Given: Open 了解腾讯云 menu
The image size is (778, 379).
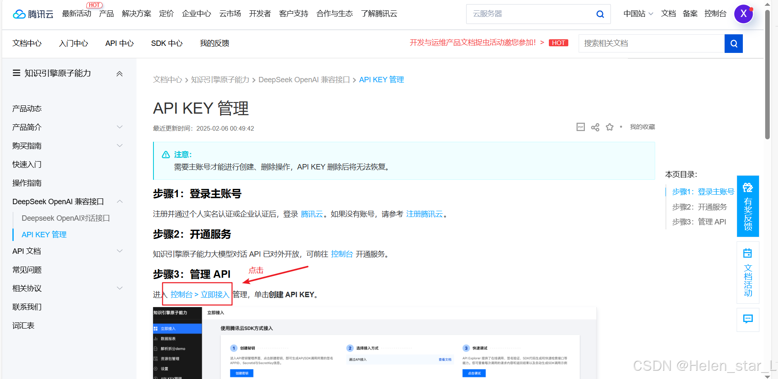Looking at the screenshot, I should 379,14.
